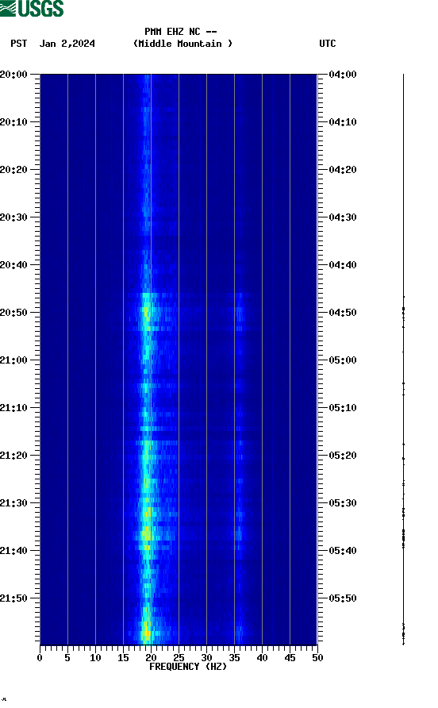
Task: Click the seismogram trace beside the spectrogram
Action: pos(403,360)
